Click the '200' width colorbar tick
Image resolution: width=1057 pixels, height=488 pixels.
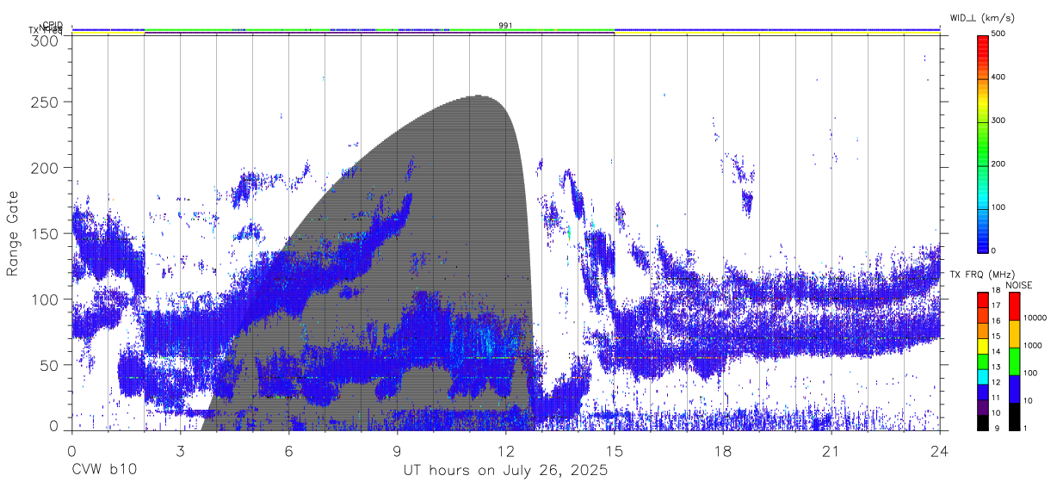click(x=998, y=164)
